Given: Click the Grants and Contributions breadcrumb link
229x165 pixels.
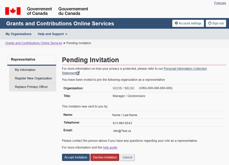Looking at the screenshot, I should pos(34,43).
